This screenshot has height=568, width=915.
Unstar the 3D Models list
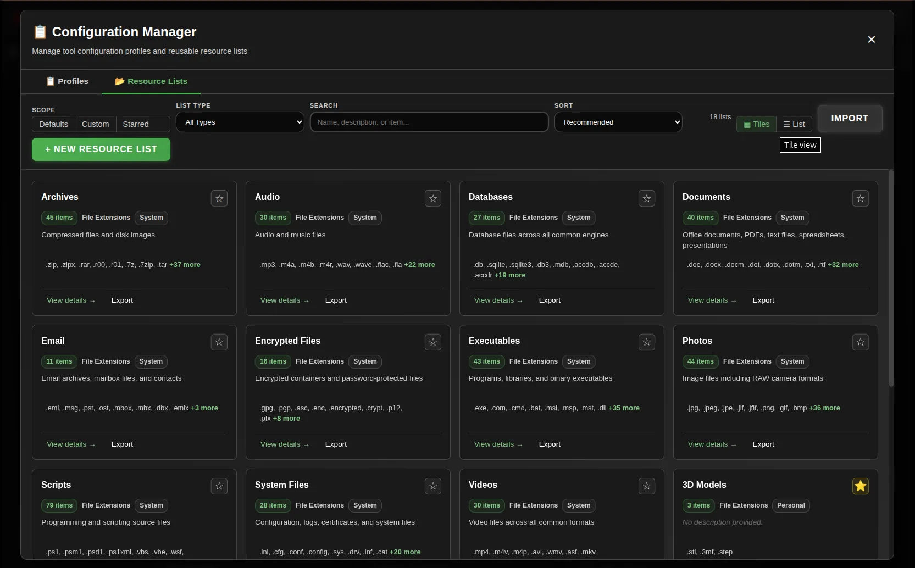coord(861,486)
